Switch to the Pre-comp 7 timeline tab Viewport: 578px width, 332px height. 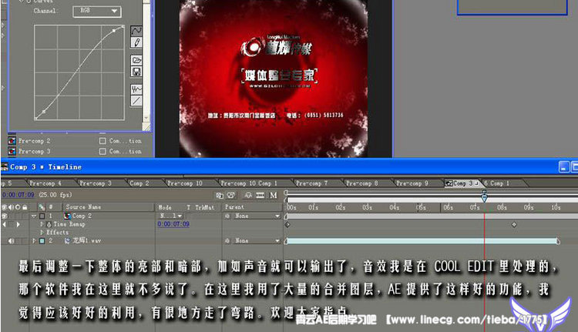click(311, 183)
